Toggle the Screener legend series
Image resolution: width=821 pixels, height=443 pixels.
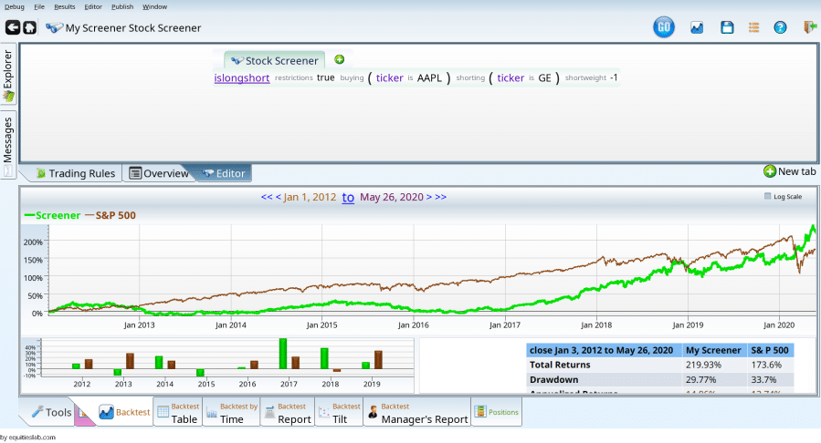tap(53, 215)
